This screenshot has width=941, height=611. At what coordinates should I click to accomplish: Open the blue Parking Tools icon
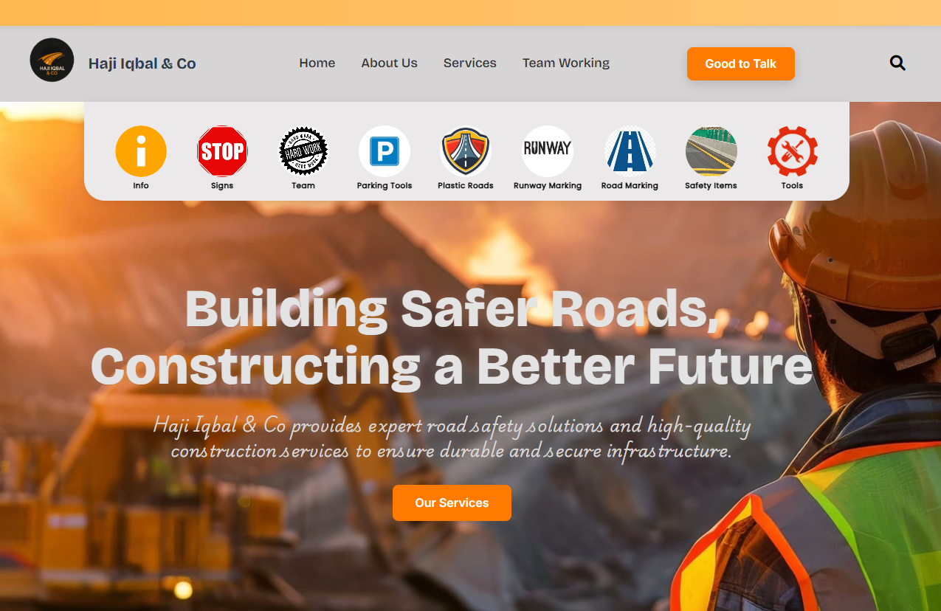click(x=385, y=151)
